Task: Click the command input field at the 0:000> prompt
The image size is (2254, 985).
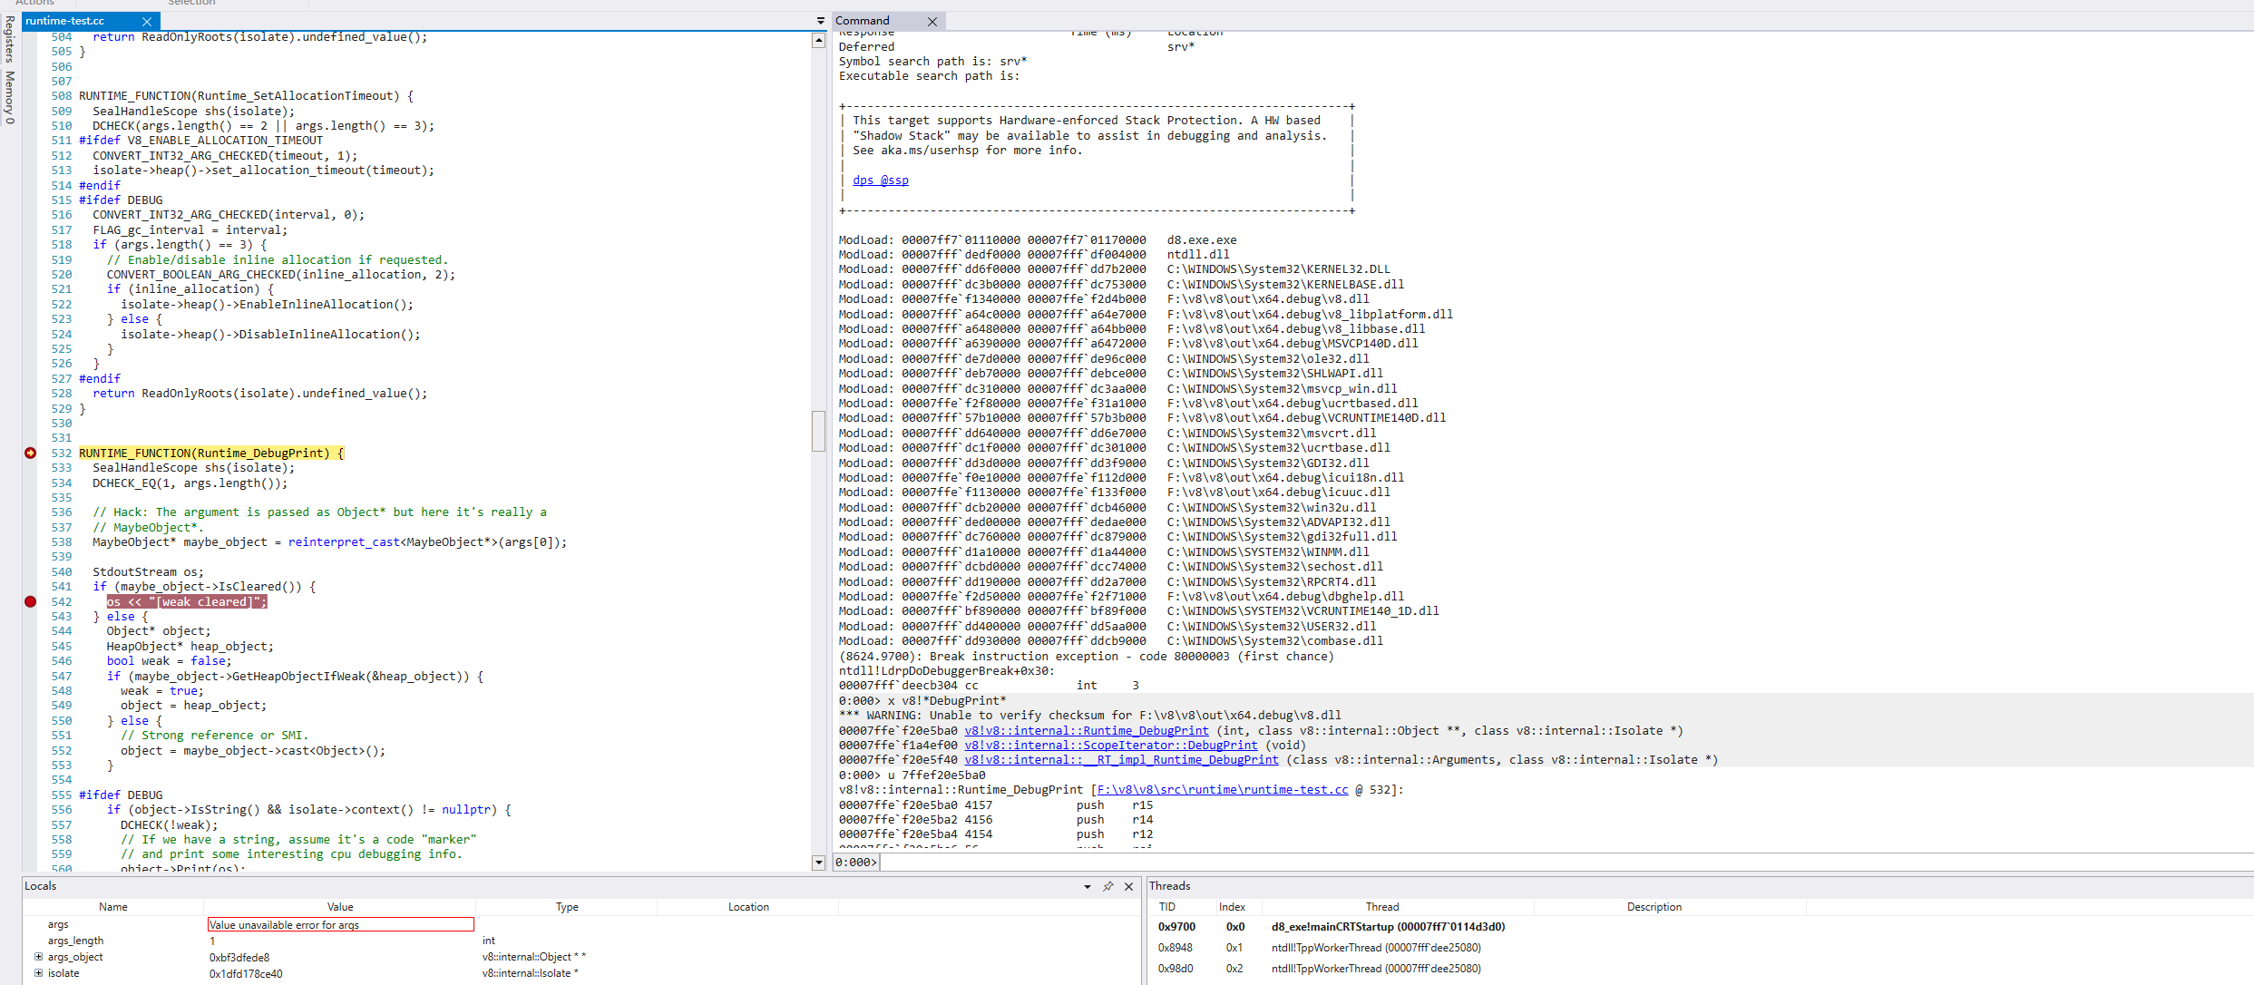Action: [1542, 863]
